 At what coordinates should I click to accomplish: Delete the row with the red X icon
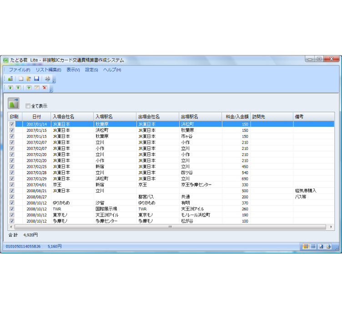[45, 88]
